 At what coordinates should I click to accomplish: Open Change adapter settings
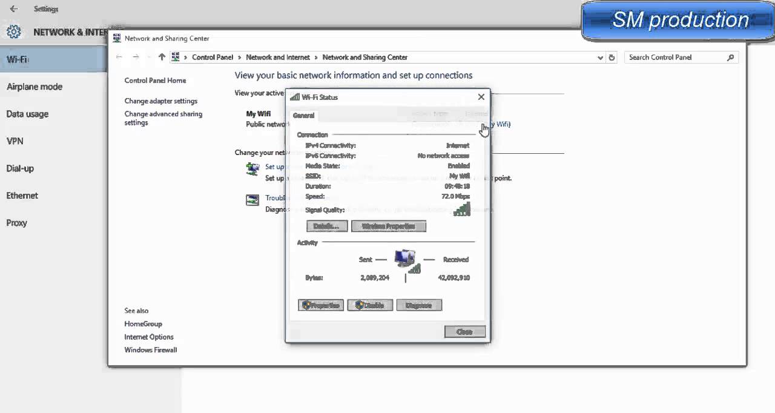tap(161, 101)
